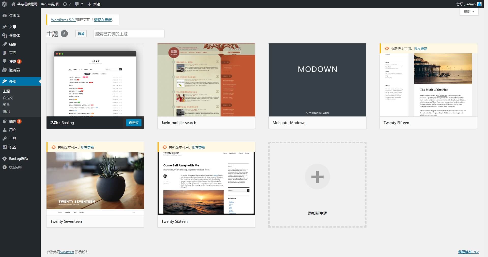The image size is (488, 257).
Task: Click the 页面 pages icon
Action: pos(5,53)
